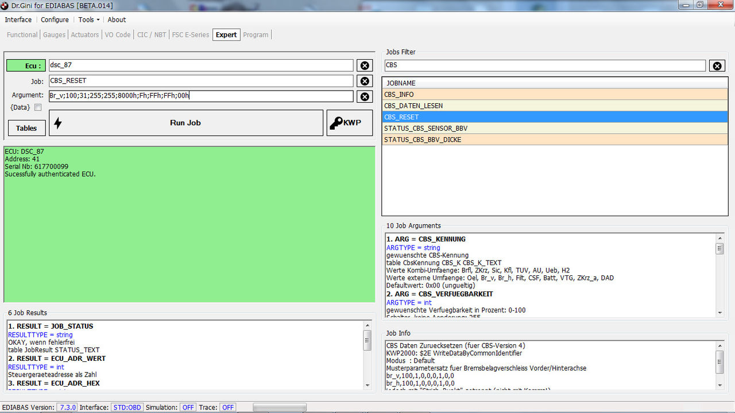Focus the Job input containing CBS_RESET
This screenshot has height=413, width=735.
coord(201,81)
